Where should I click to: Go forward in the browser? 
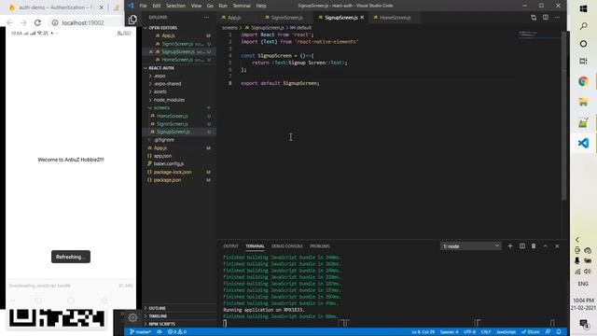click(23, 22)
